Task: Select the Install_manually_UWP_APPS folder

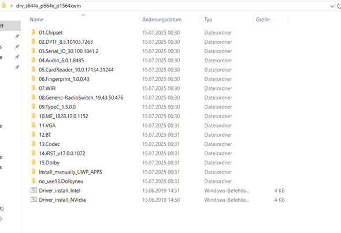Action: 71,172
